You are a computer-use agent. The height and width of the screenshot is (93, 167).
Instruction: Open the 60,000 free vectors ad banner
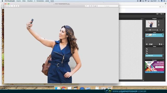[x=154, y=67]
